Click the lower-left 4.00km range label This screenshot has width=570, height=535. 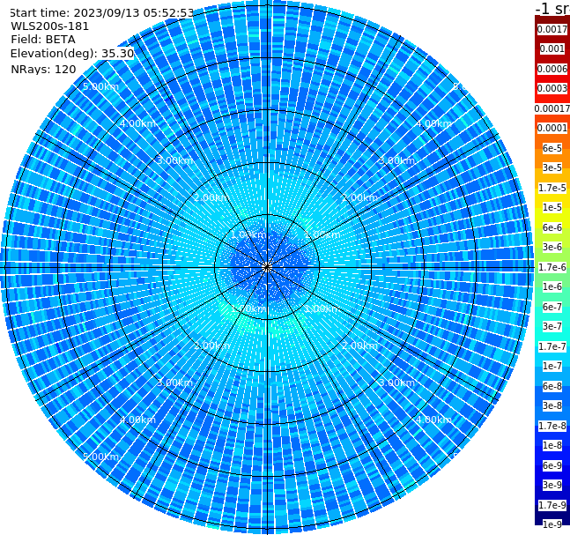(137, 420)
